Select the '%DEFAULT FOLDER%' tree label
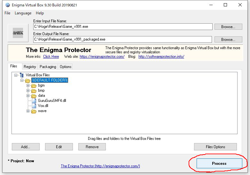Image resolution: width=250 pixels, height=175 pixels. pyautogui.click(x=50, y=80)
